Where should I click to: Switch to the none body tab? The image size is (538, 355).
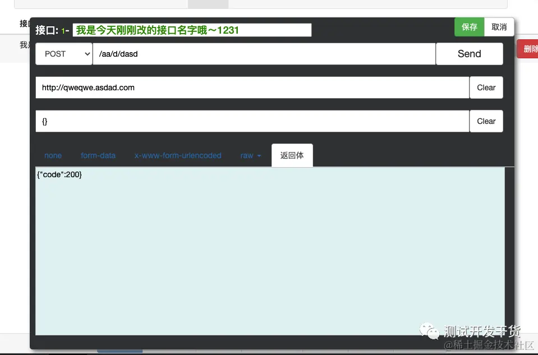53,155
